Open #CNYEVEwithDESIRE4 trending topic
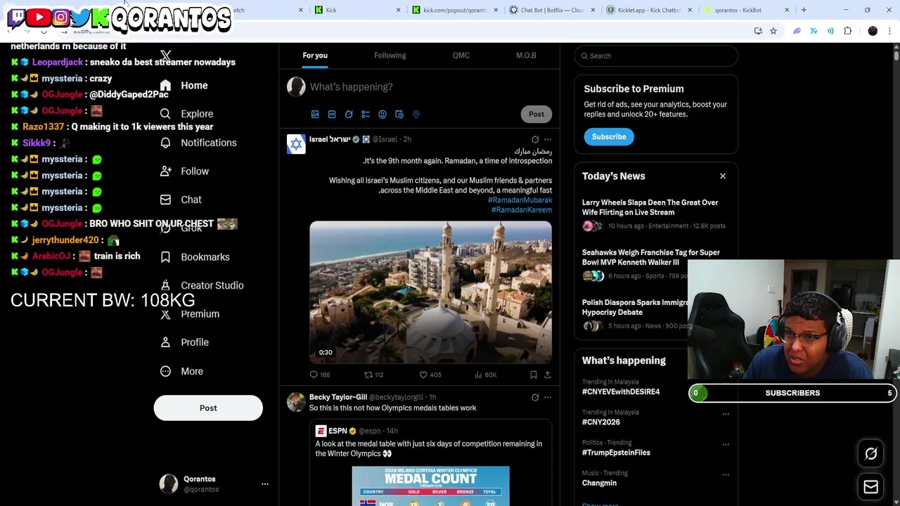This screenshot has height=506, width=900. (x=621, y=392)
